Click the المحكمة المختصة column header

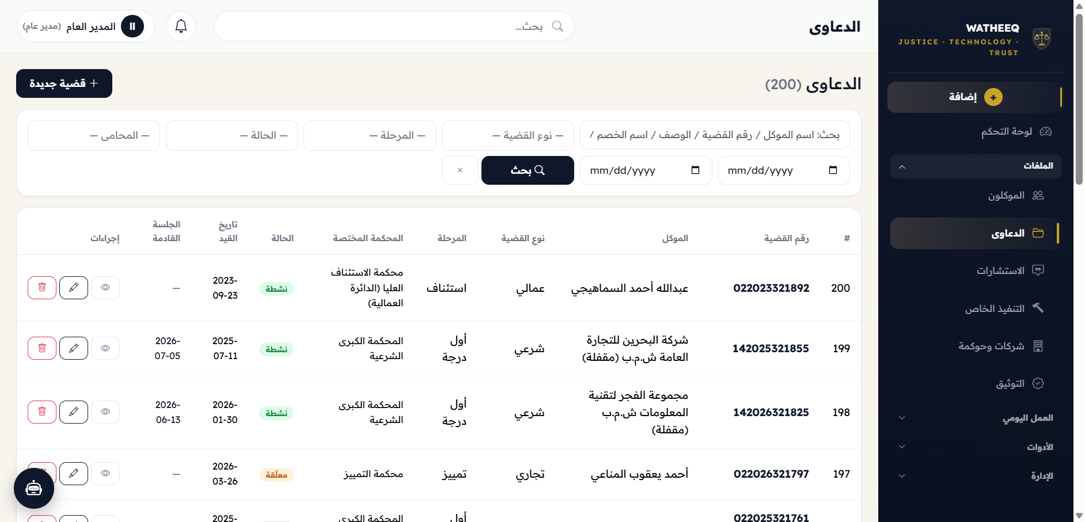pyautogui.click(x=368, y=238)
